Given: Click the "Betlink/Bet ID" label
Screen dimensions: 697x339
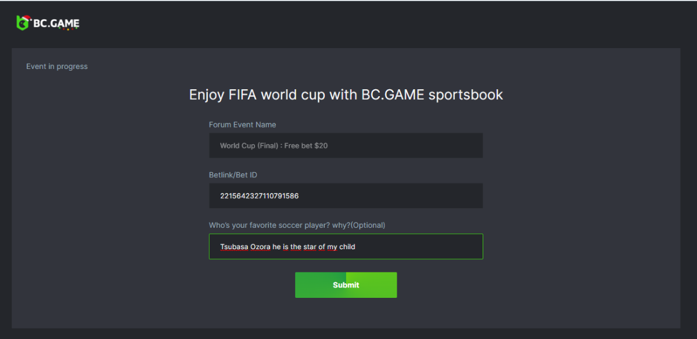Looking at the screenshot, I should click(233, 175).
